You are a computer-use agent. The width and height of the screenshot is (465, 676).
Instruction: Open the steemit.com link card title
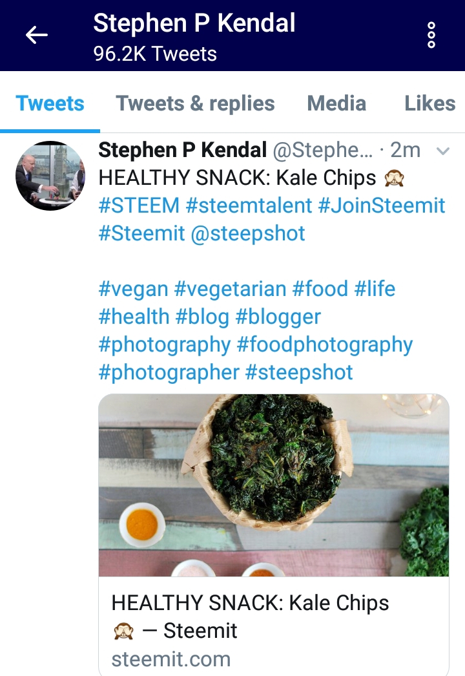click(x=250, y=617)
